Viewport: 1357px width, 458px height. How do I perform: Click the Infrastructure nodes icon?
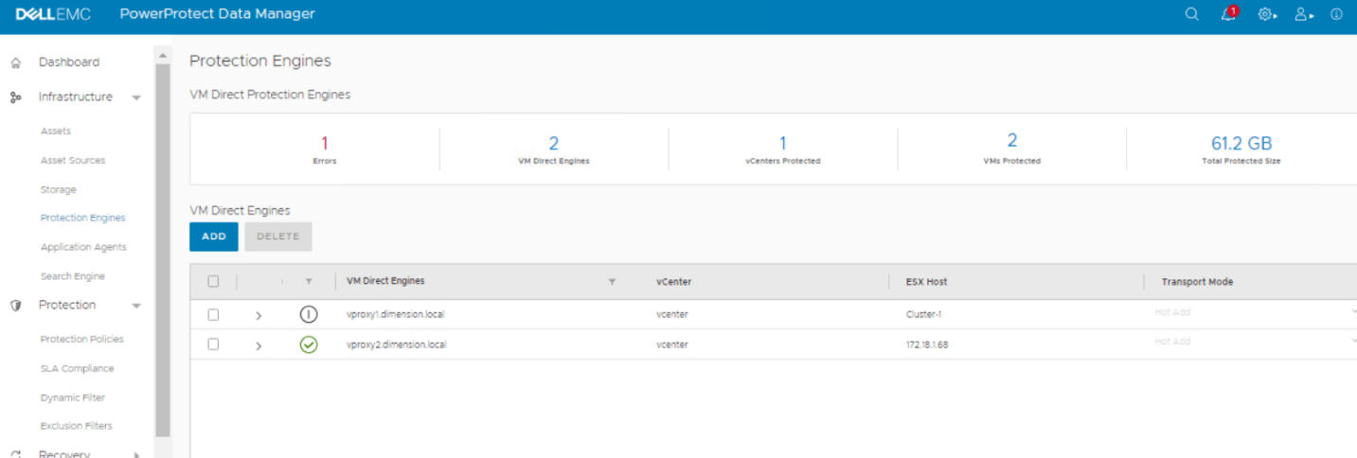coord(15,97)
